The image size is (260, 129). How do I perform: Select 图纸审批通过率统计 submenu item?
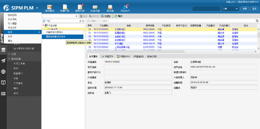click(56, 37)
